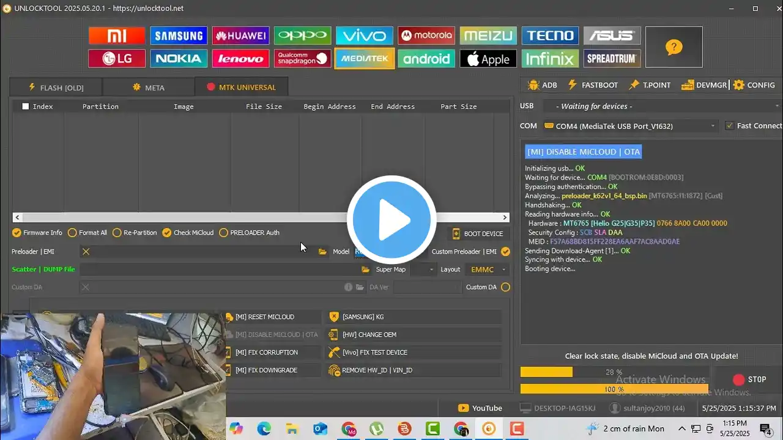The image size is (783, 440).
Task: Open Microsoft Edge in the taskbar
Action: tap(264, 428)
